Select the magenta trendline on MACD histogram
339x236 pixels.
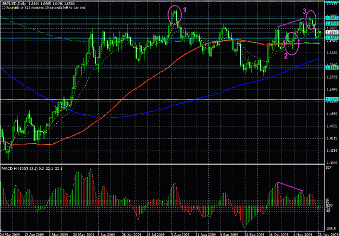tap(290, 187)
